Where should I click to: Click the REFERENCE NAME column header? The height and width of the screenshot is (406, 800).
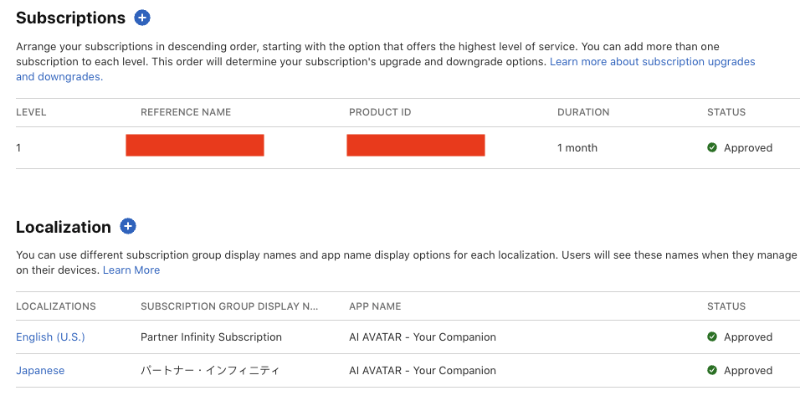tap(186, 112)
